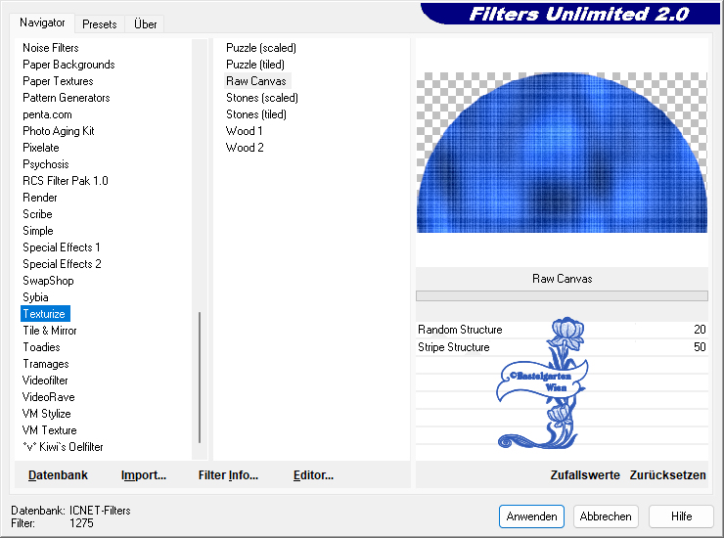Switch to the Navigator tab
724x538 pixels.
[x=42, y=22]
